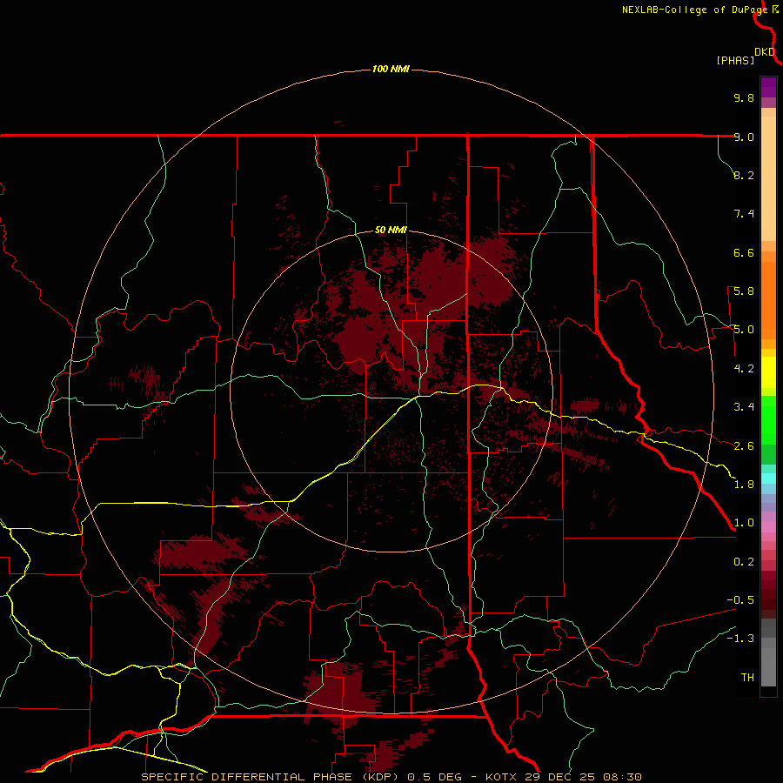Viewport: 783px width, 783px height.
Task: Click the 7.4 value on color scale
Action: [x=744, y=214]
